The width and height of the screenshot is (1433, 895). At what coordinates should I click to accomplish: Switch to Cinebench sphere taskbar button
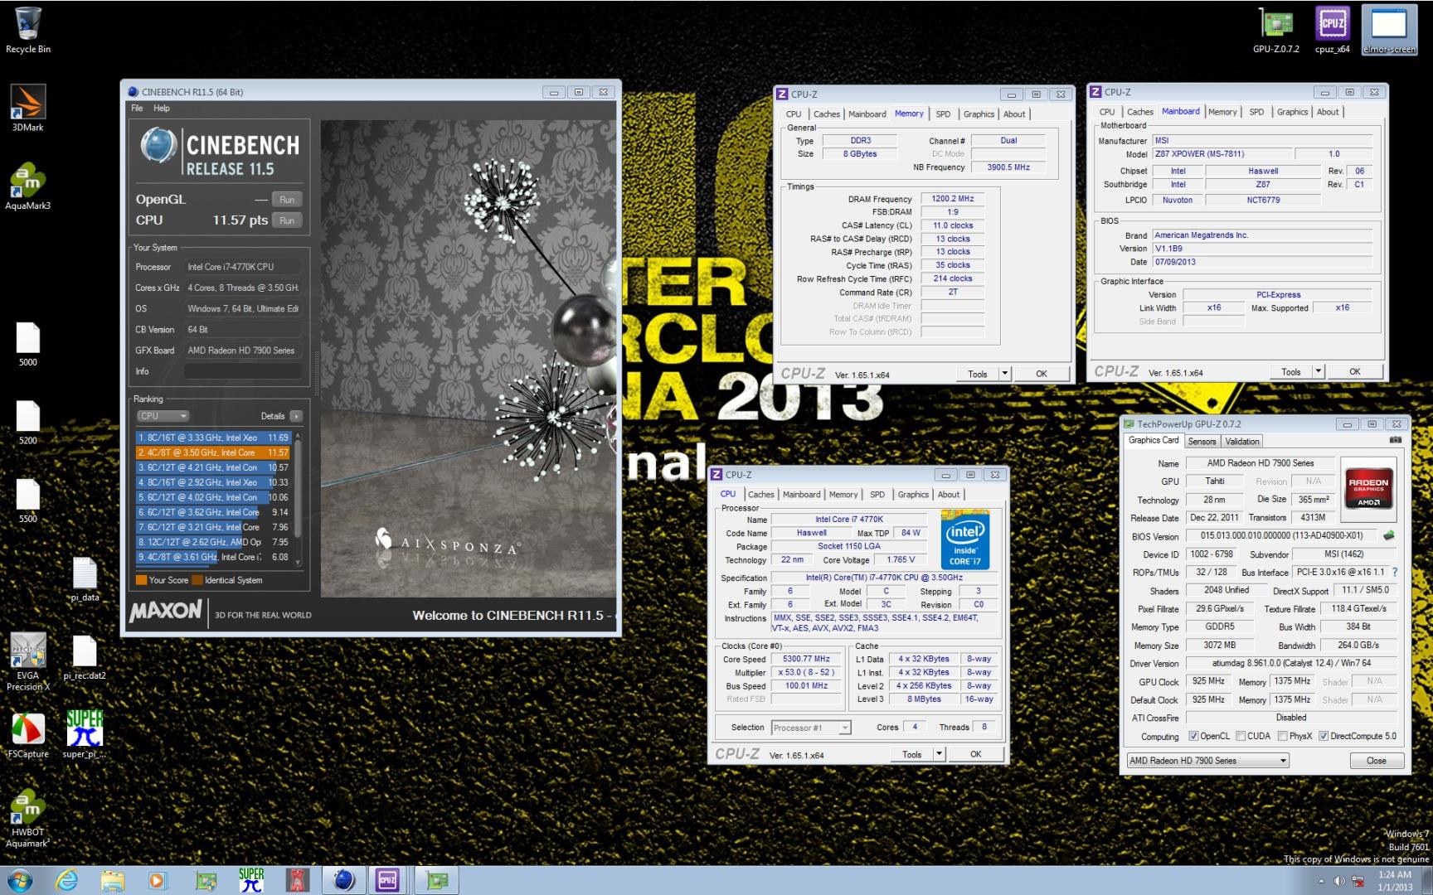(343, 880)
